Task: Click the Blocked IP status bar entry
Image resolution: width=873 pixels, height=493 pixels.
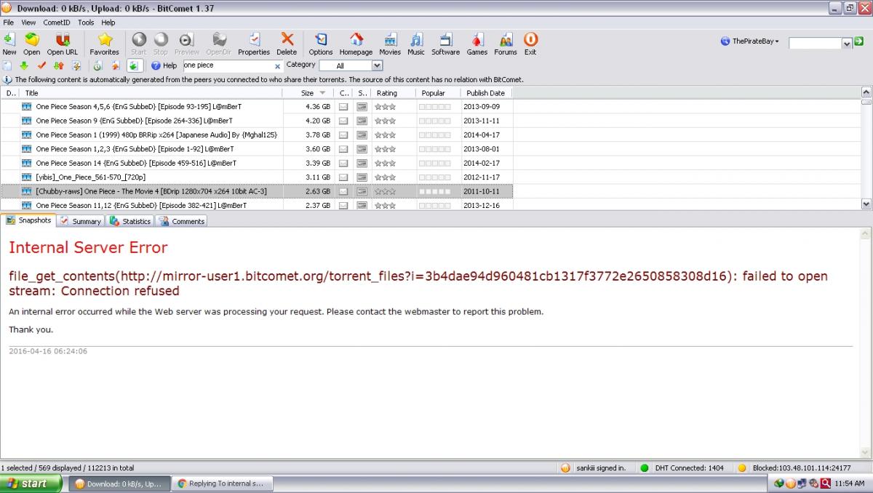Action: [x=794, y=468]
